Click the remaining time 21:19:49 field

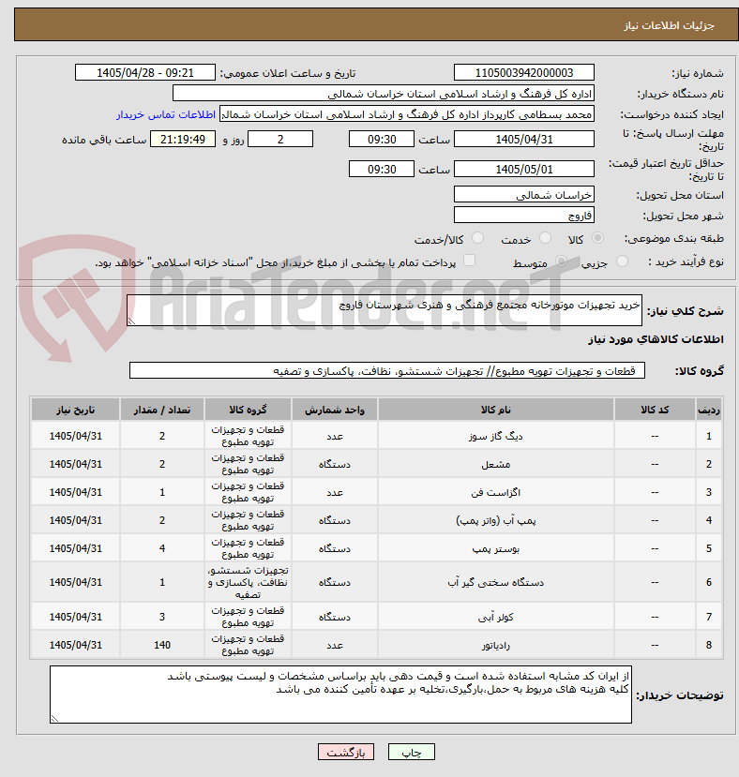183,140
